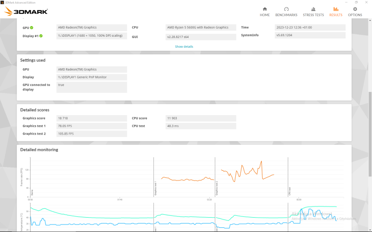Select the STRESS TESTS menu label
Screen dimensions: 372x232
313,15
